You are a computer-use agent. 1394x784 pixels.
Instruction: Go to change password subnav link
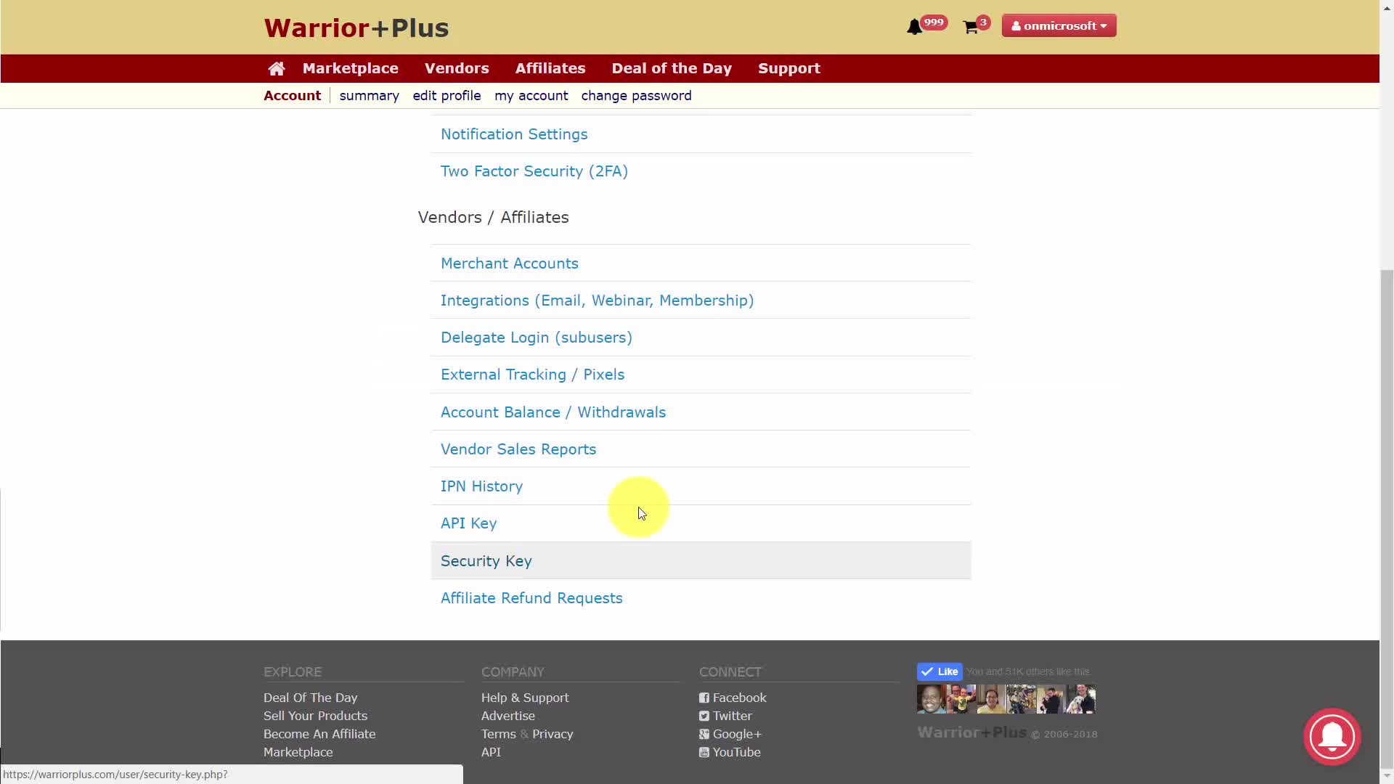636,96
